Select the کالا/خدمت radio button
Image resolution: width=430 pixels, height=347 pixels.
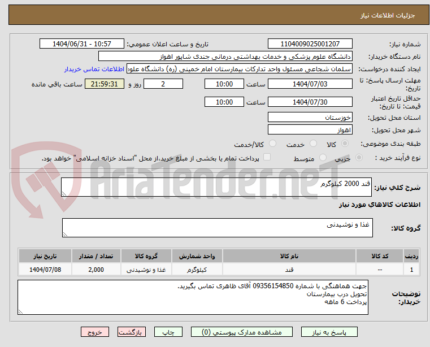pos(272,144)
